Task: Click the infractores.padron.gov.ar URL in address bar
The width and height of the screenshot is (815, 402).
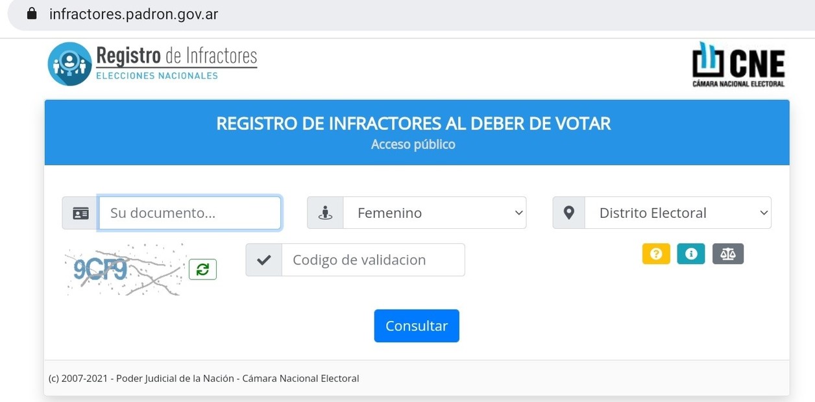Action: click(134, 14)
